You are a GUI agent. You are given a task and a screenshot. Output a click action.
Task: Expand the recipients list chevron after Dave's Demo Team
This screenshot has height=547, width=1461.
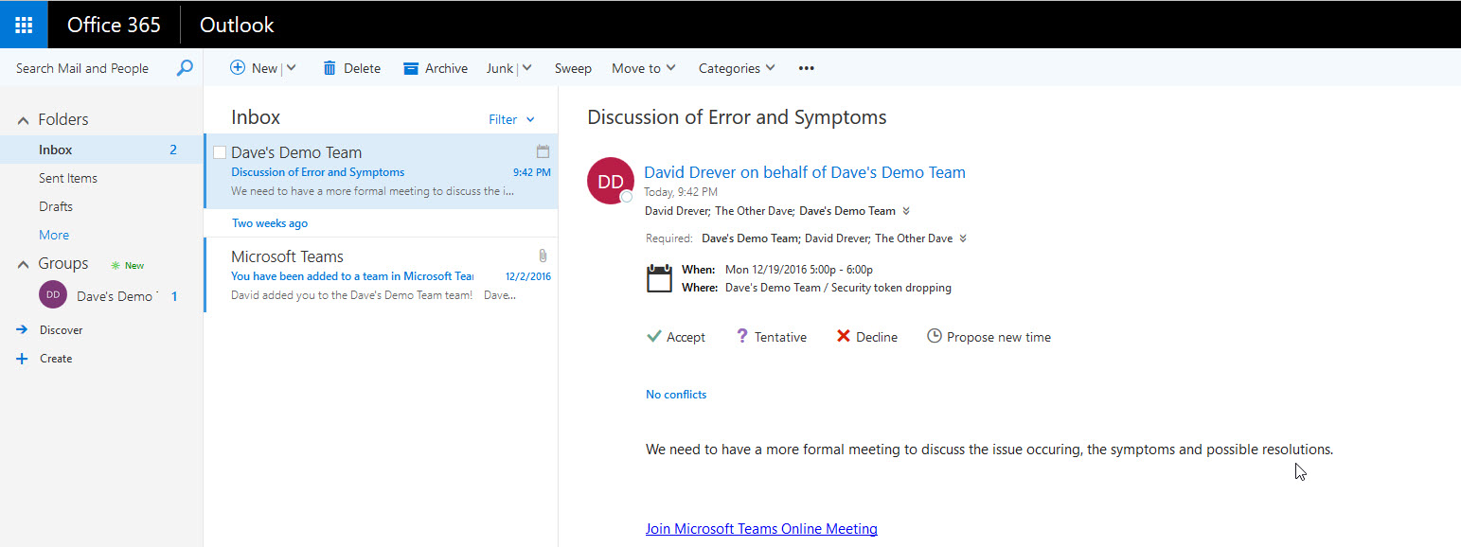pos(906,211)
